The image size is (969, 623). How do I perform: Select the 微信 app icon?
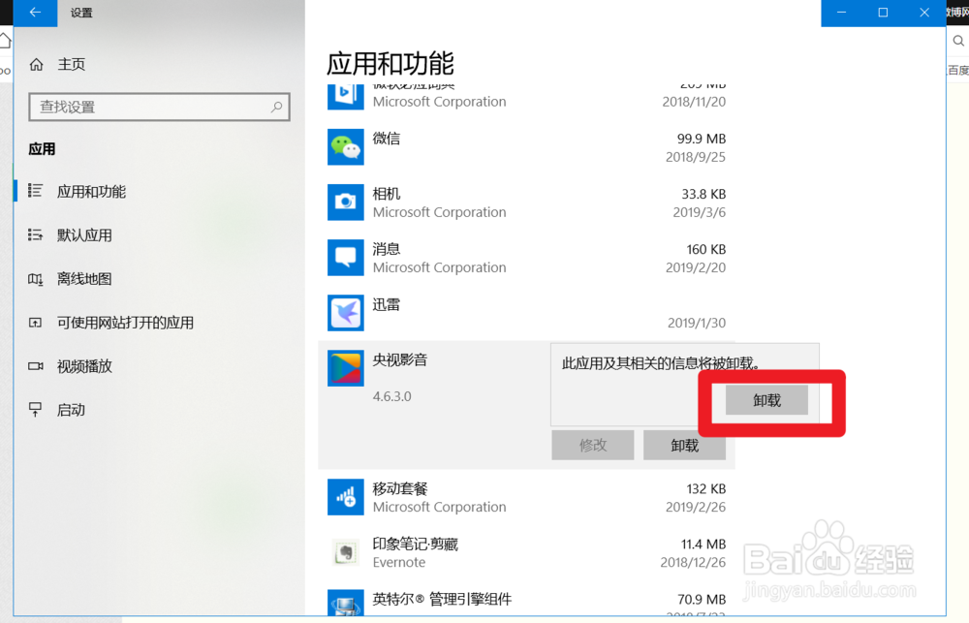point(346,147)
